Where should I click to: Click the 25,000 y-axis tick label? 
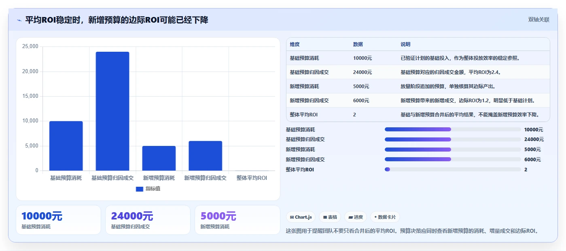click(x=30, y=46)
